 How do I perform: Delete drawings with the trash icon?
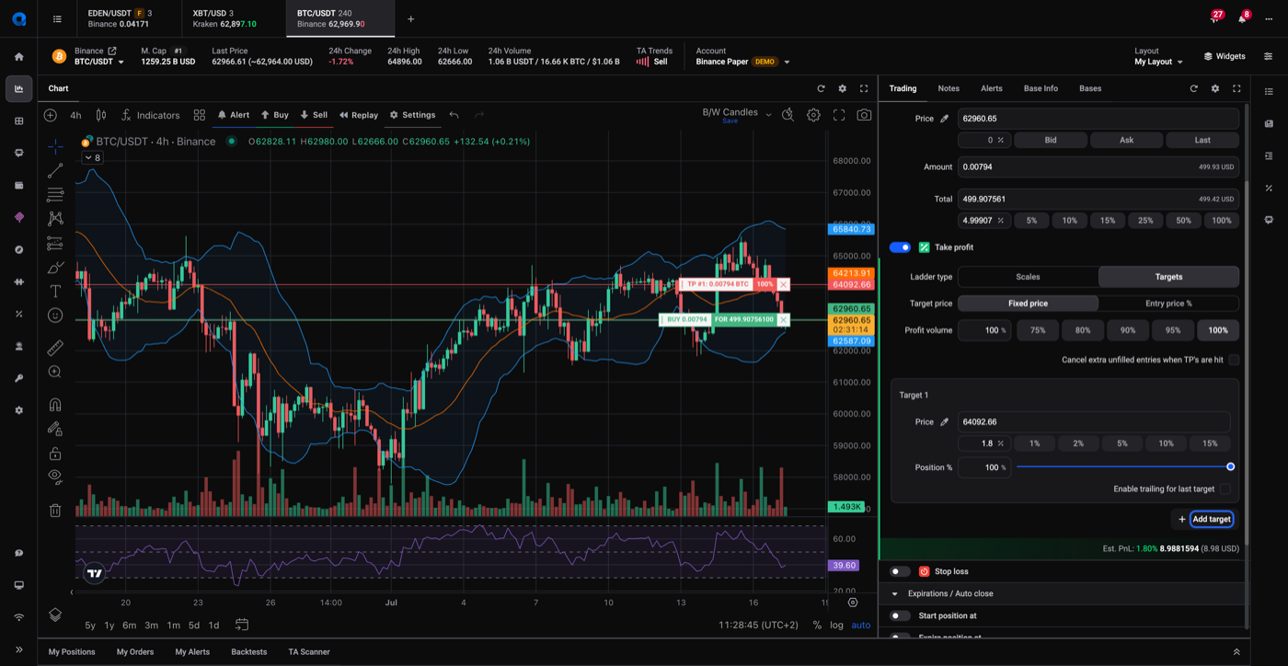(x=55, y=511)
